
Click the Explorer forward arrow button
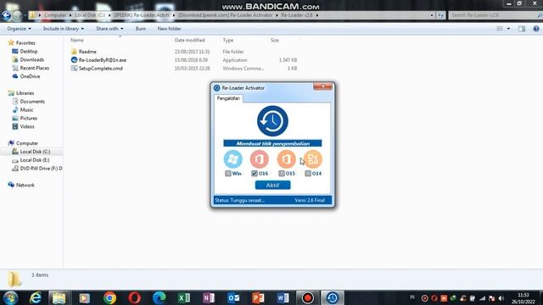(x=17, y=15)
